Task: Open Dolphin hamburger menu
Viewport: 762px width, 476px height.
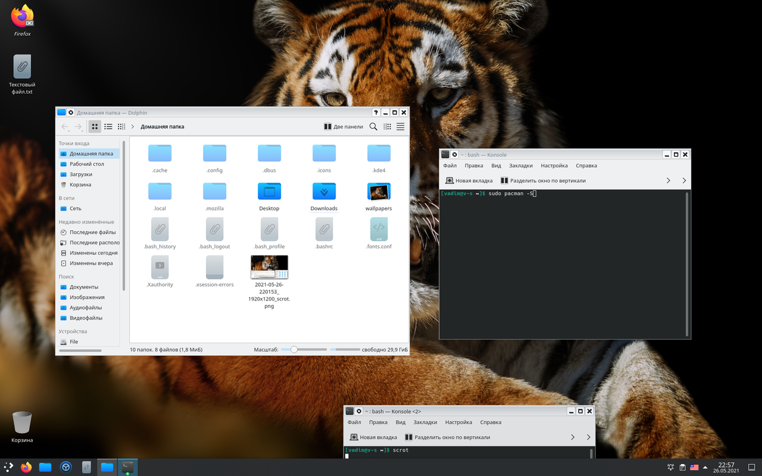Action: 401,127
